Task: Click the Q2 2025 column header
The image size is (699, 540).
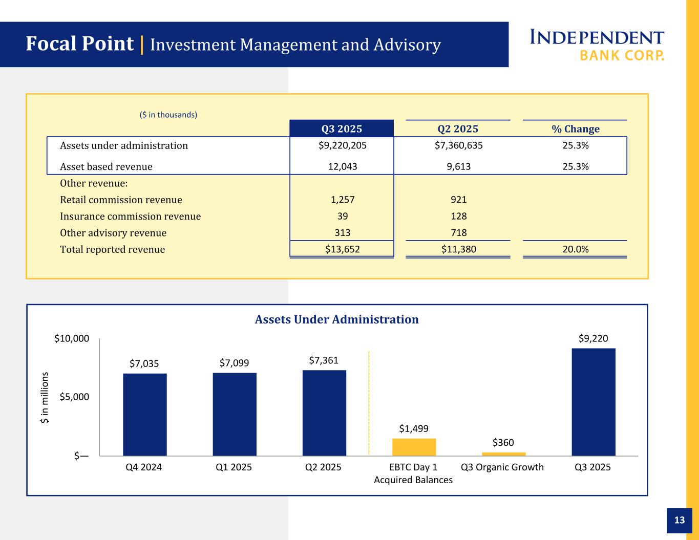Action: point(458,128)
